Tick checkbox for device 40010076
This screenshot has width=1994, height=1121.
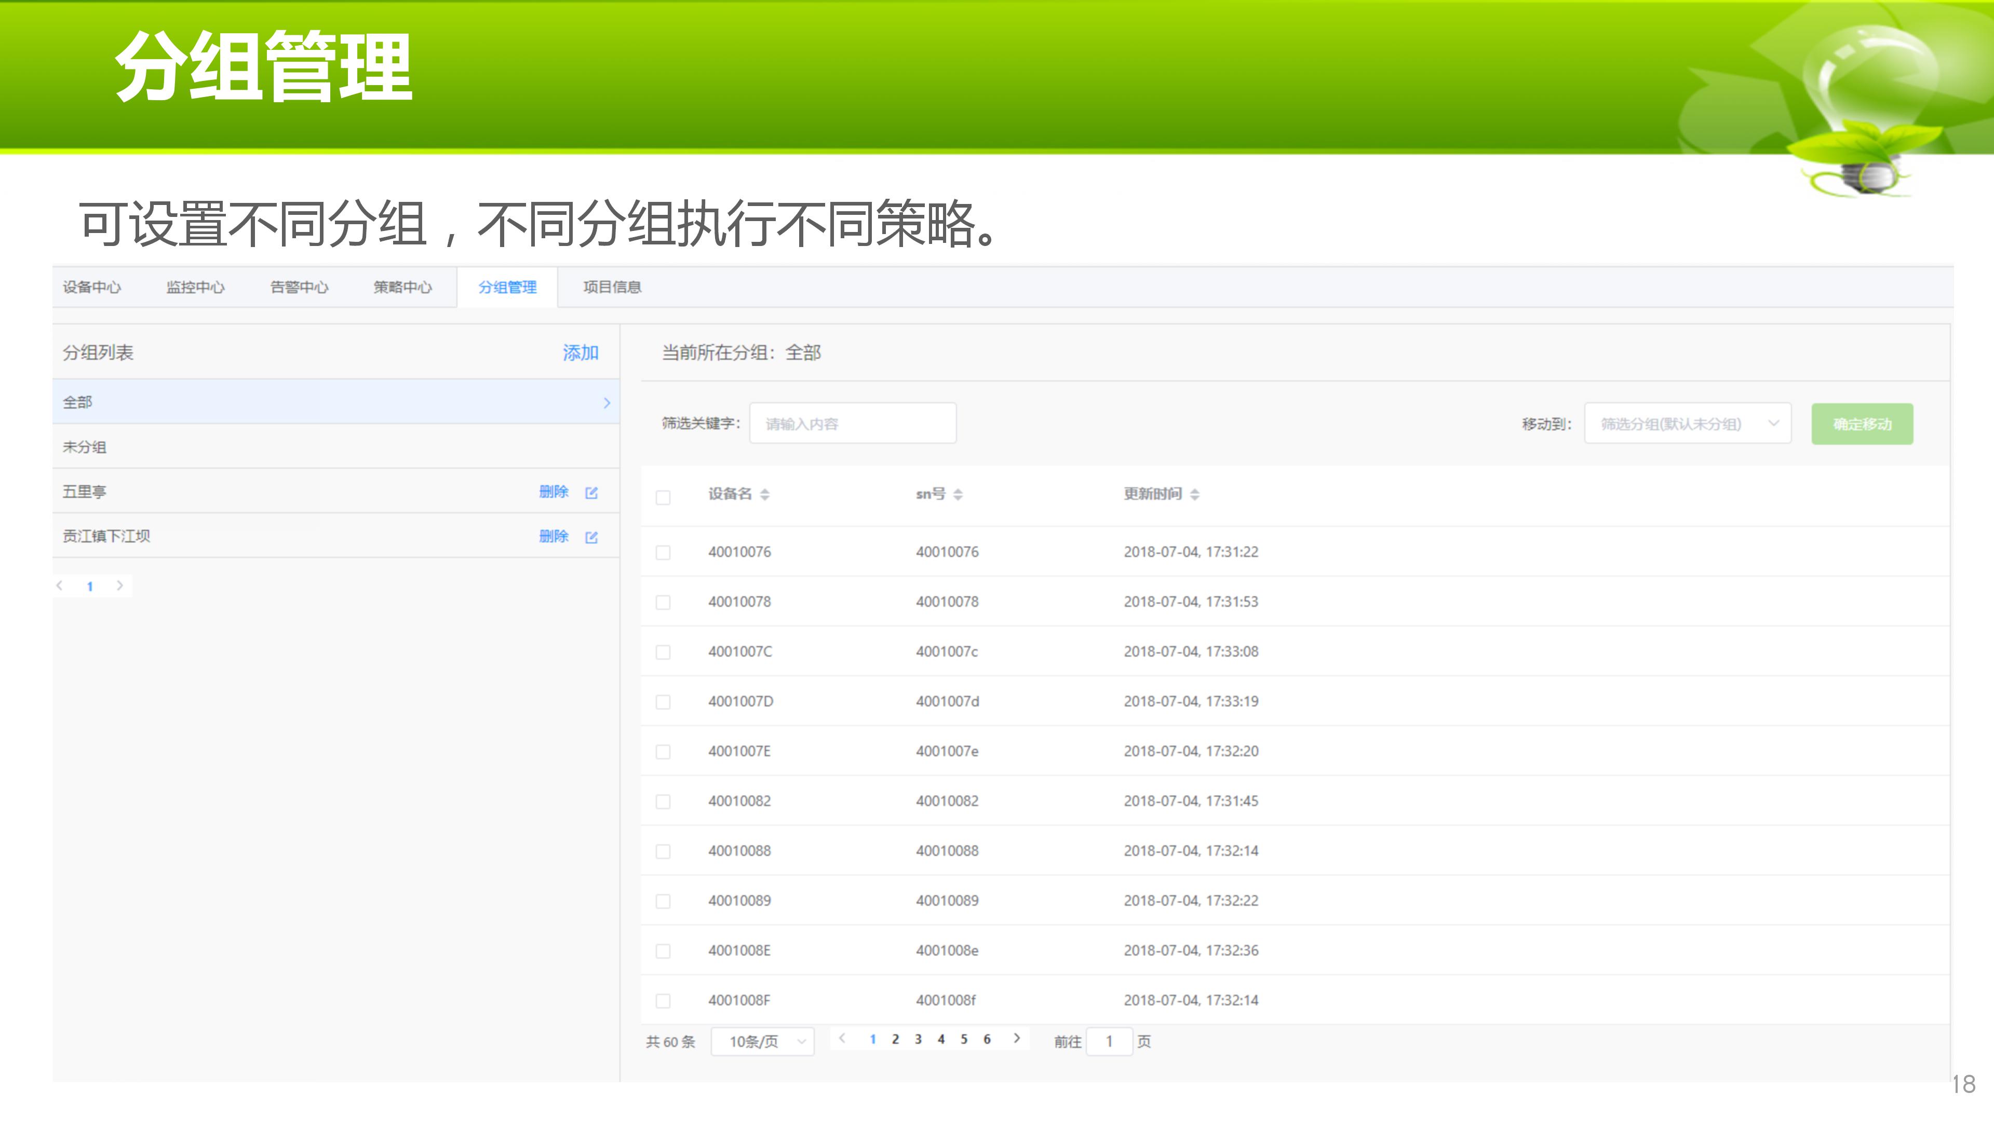pos(663,552)
